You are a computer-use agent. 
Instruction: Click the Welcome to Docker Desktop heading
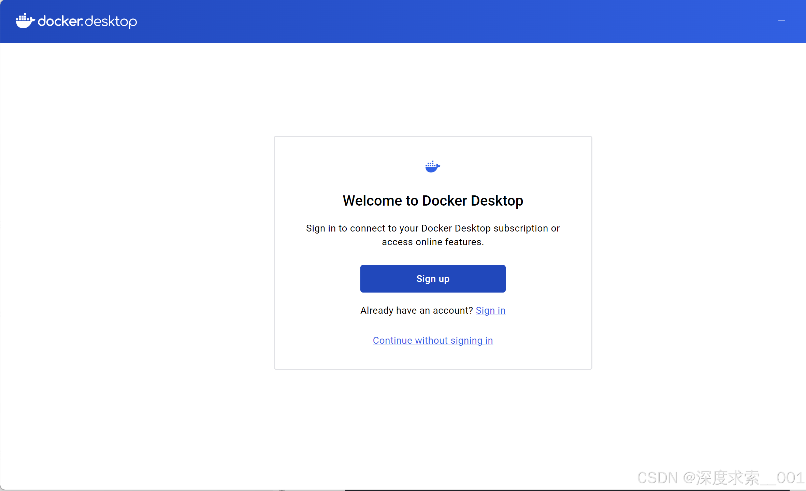click(433, 200)
